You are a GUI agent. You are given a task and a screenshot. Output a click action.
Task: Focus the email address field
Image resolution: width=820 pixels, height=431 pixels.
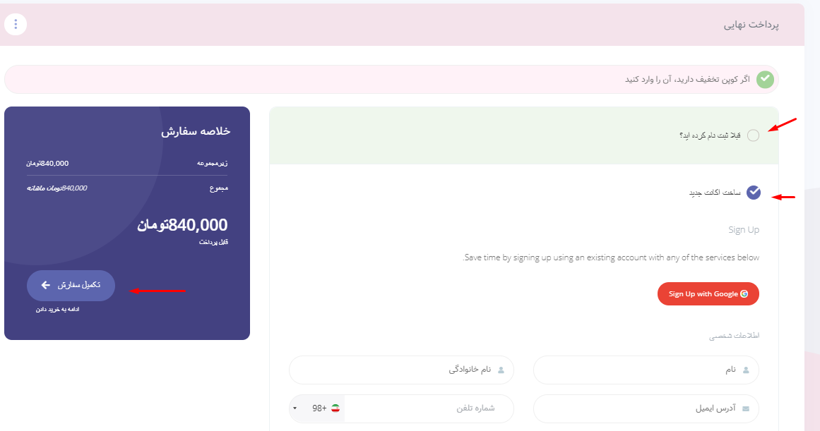(646, 408)
